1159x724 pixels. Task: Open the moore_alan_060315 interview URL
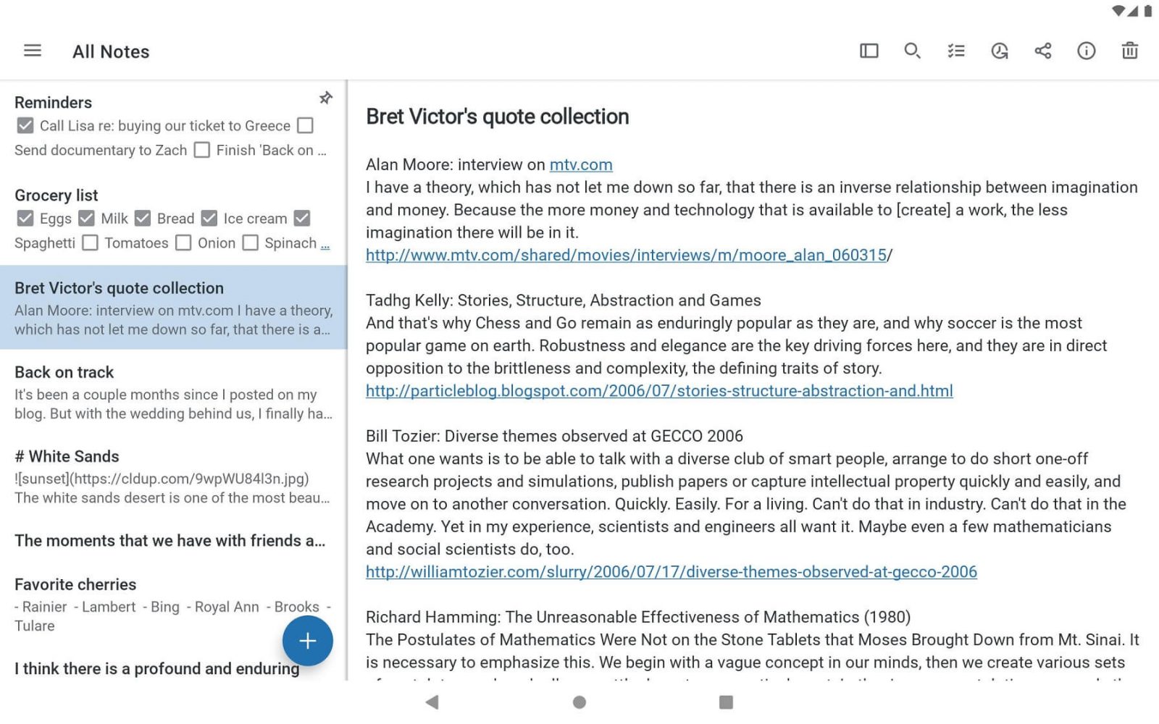pyautogui.click(x=626, y=255)
